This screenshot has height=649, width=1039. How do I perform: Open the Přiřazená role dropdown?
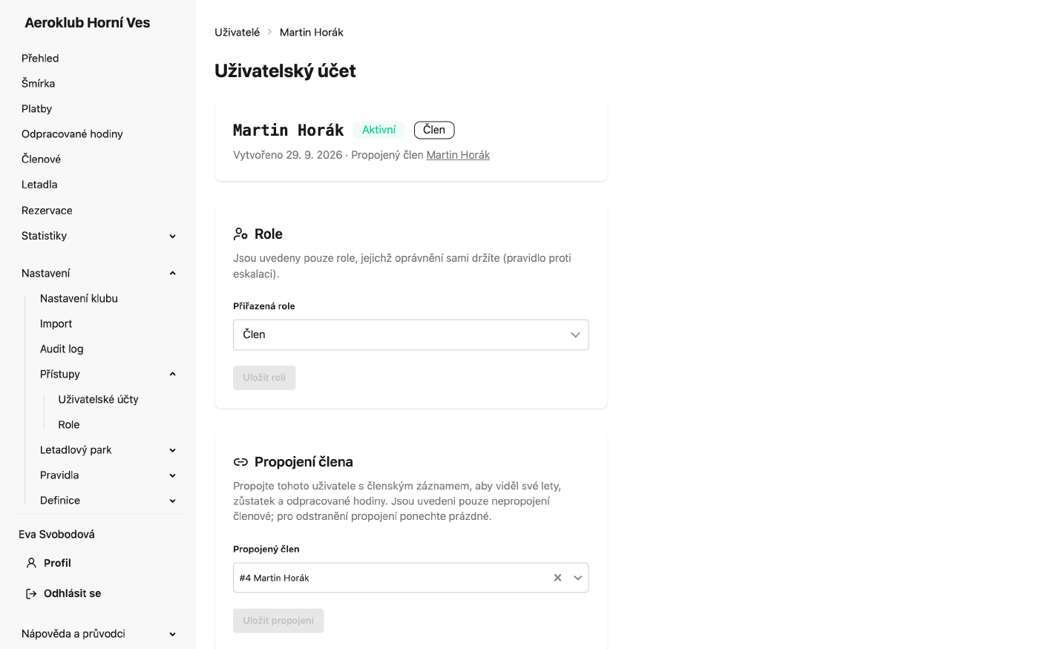point(410,335)
